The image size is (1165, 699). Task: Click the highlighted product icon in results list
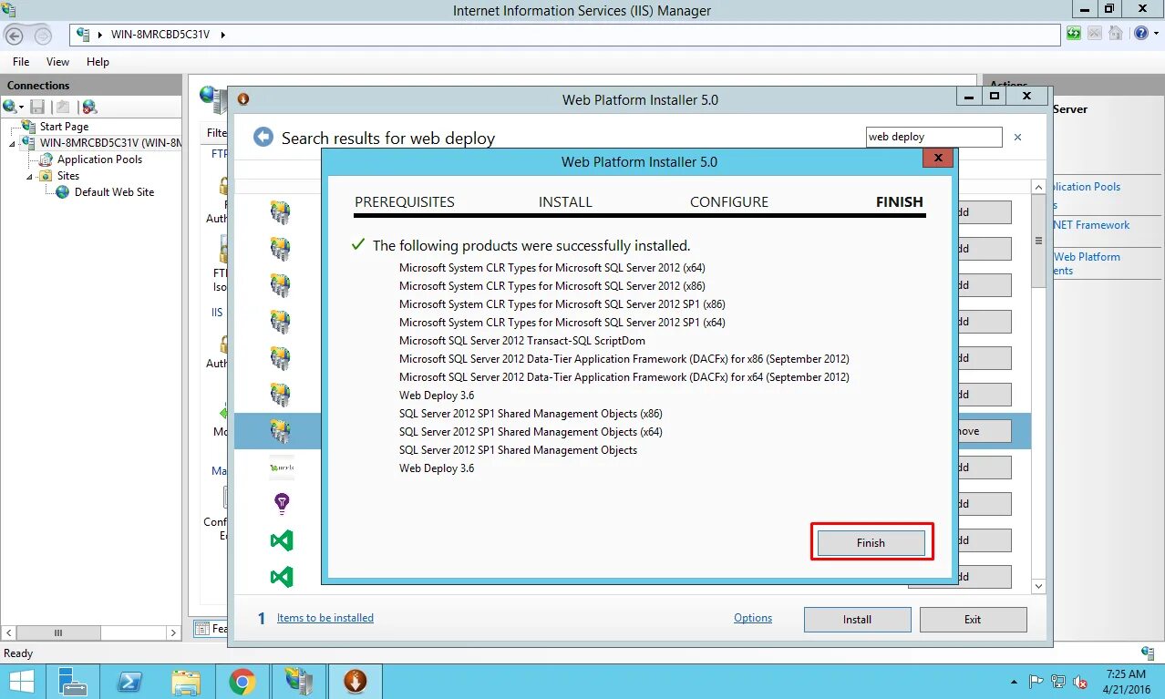[x=281, y=431]
